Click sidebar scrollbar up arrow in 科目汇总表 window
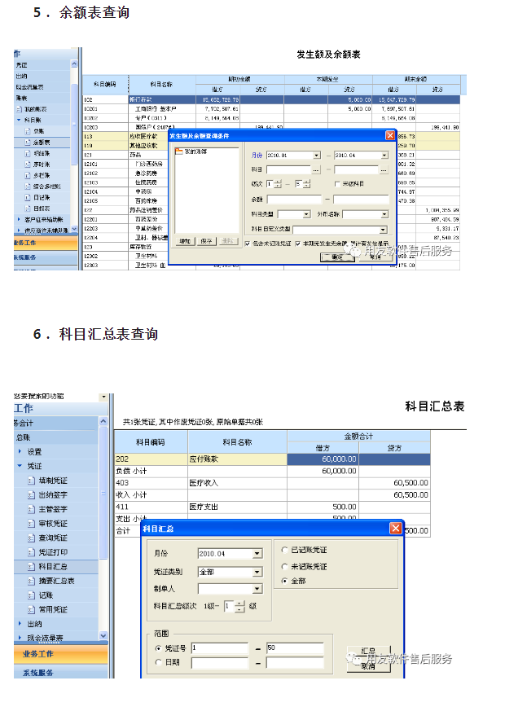This screenshot has width=505, height=707. 103,422
